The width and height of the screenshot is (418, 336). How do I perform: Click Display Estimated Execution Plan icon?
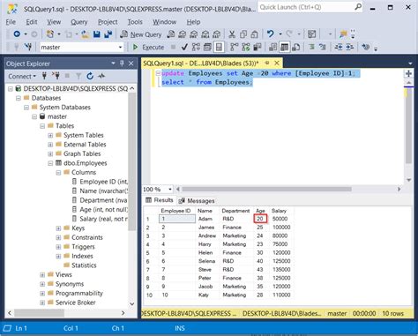pos(196,47)
